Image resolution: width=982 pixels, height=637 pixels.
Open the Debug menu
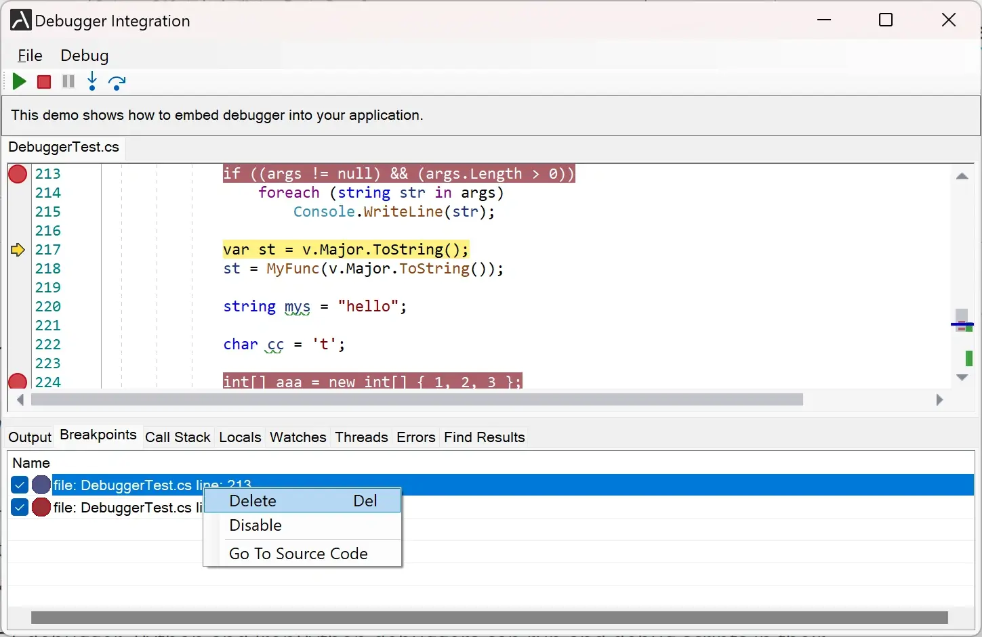[84, 56]
